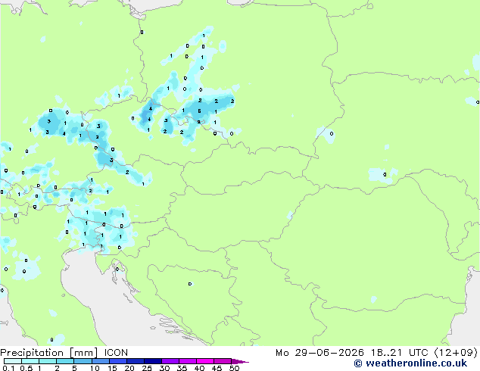
Task: Click the '45' legend scale value
Action: click(x=217, y=368)
